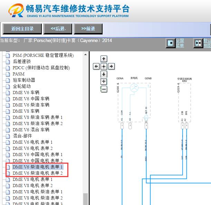Screen dimensions: 211x205
Task: Go forward with the >>前进 button
Action: click(88, 29)
